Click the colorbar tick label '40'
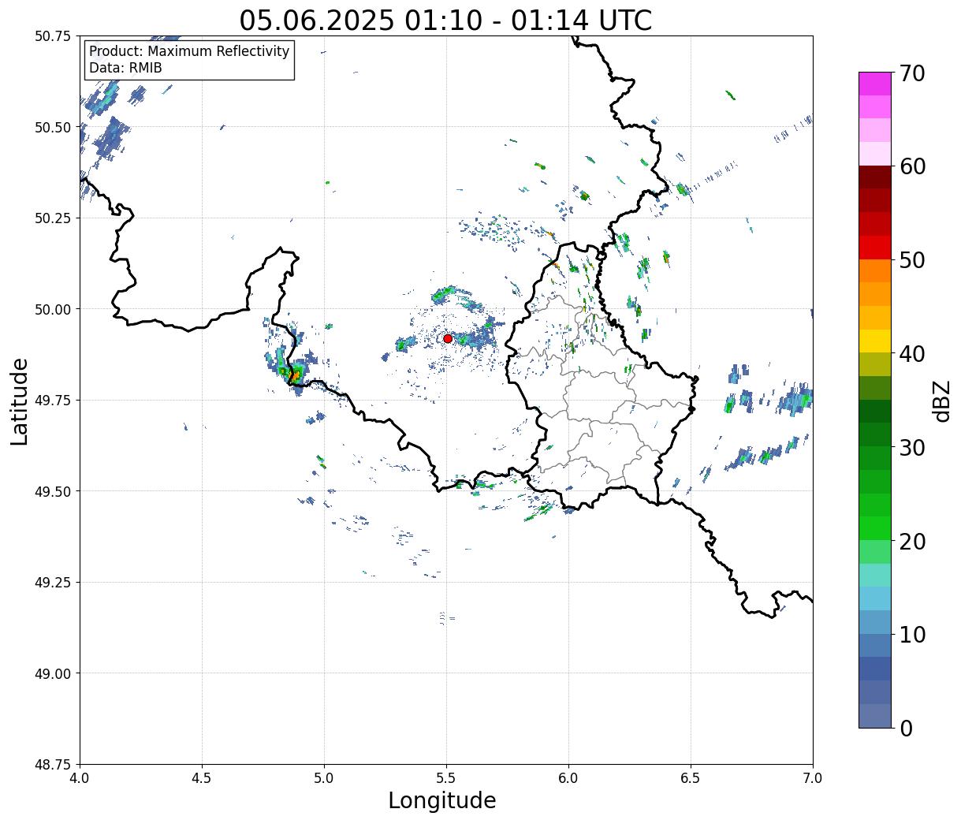Image resolution: width=961 pixels, height=820 pixels. [911, 354]
